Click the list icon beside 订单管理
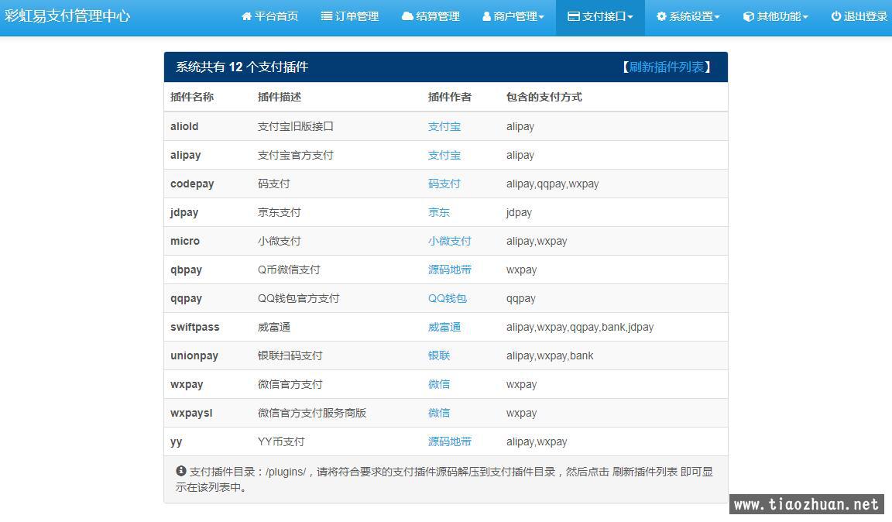The image size is (892, 522). (x=327, y=16)
